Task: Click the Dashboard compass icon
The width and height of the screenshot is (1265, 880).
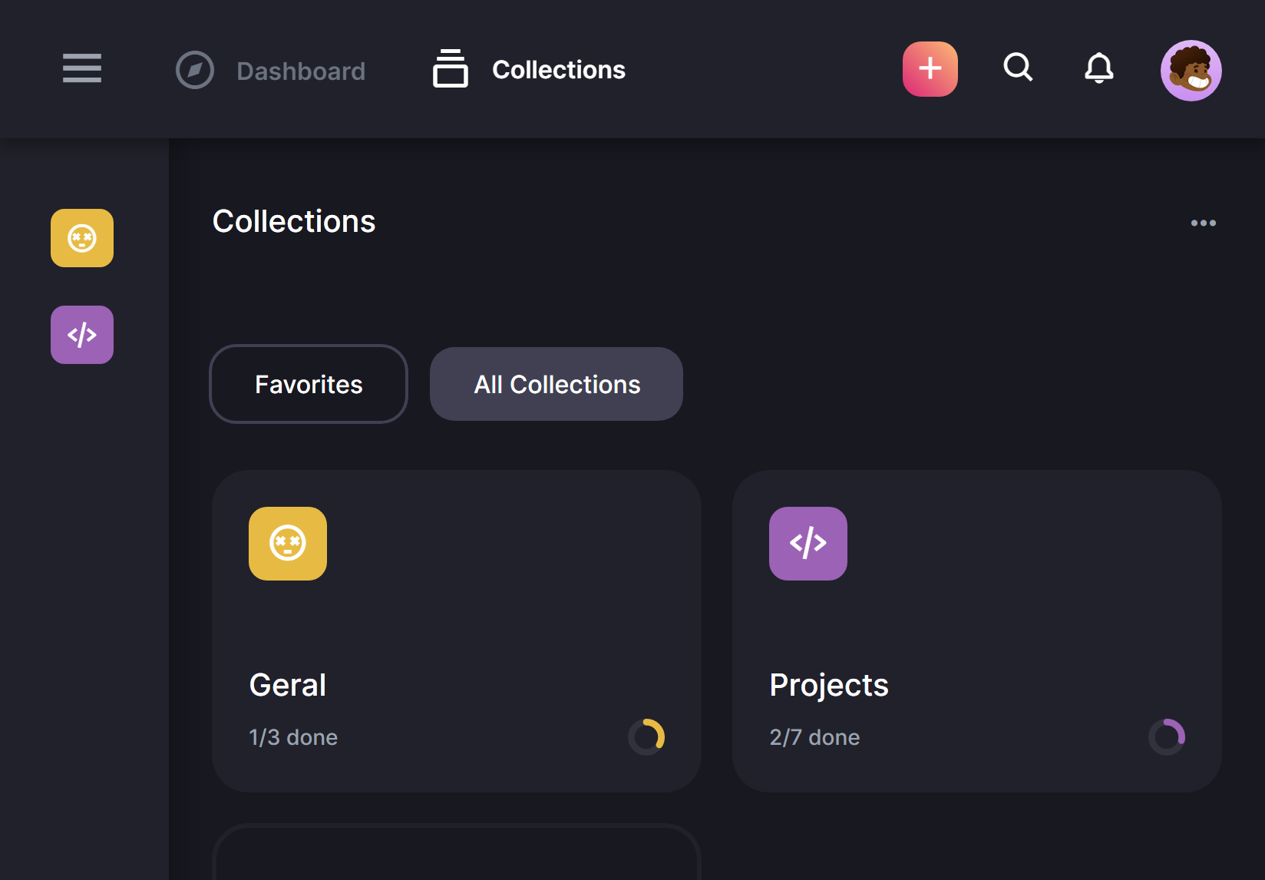Action: (x=195, y=70)
